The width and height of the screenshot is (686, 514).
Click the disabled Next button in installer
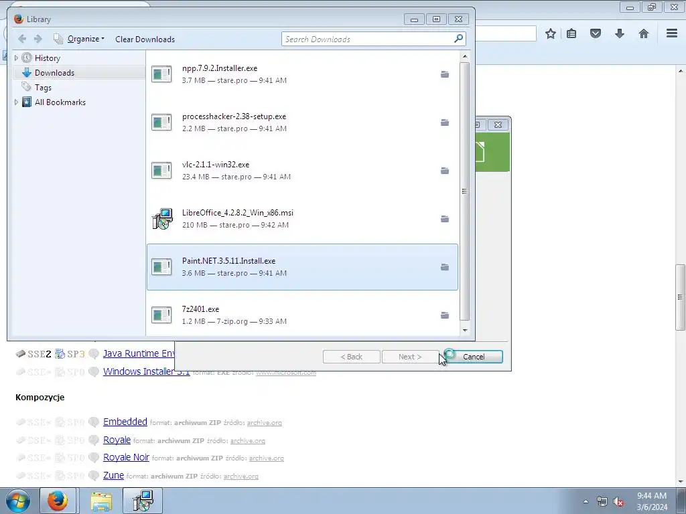(410, 357)
